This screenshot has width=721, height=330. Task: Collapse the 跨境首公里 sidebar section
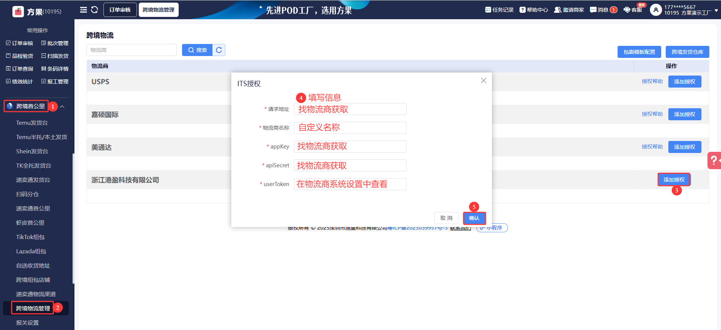(x=62, y=107)
